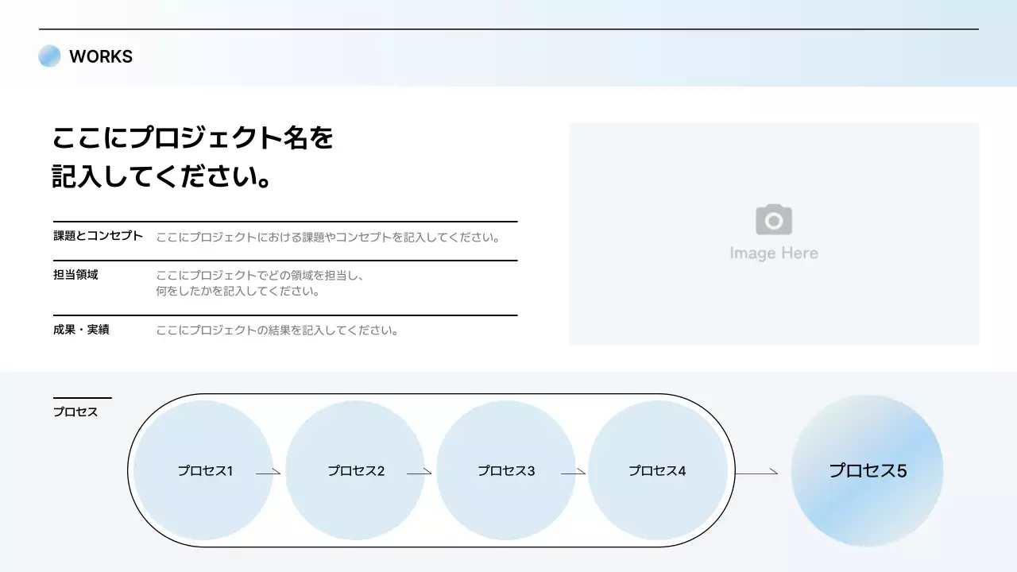The image size is (1017, 572).
Task: Click the Image Here placeholder text
Action: 773,253
